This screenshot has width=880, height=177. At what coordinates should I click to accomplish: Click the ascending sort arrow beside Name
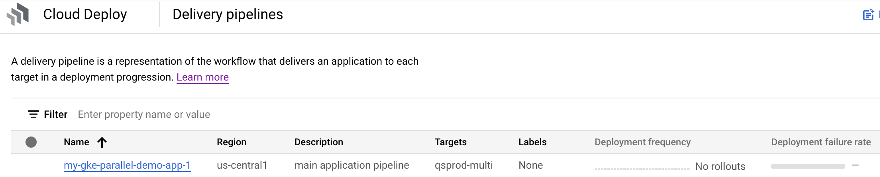coord(102,142)
